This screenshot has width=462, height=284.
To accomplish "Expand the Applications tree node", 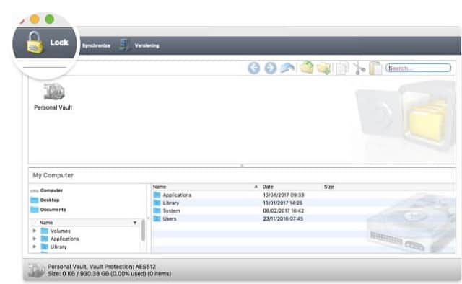I will click(35, 239).
